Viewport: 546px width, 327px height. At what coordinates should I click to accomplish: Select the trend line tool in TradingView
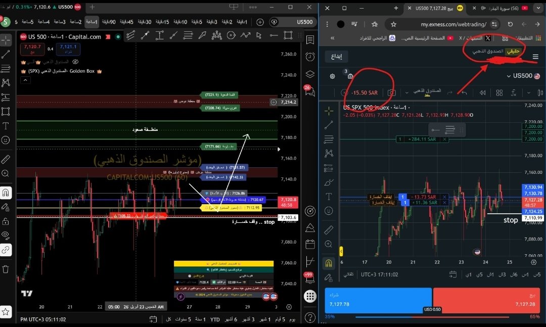[x=6, y=54]
